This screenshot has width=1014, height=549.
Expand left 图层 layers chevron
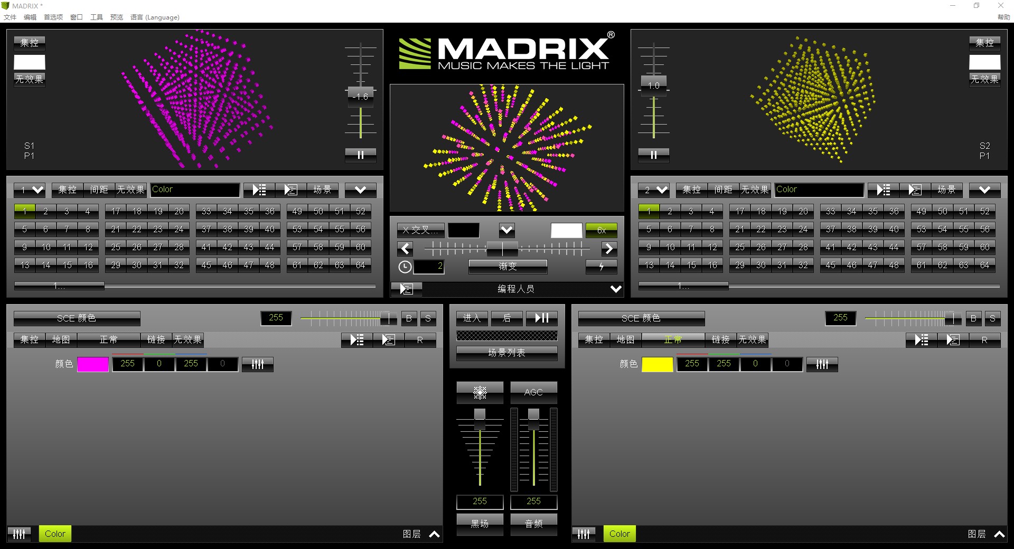tap(435, 534)
